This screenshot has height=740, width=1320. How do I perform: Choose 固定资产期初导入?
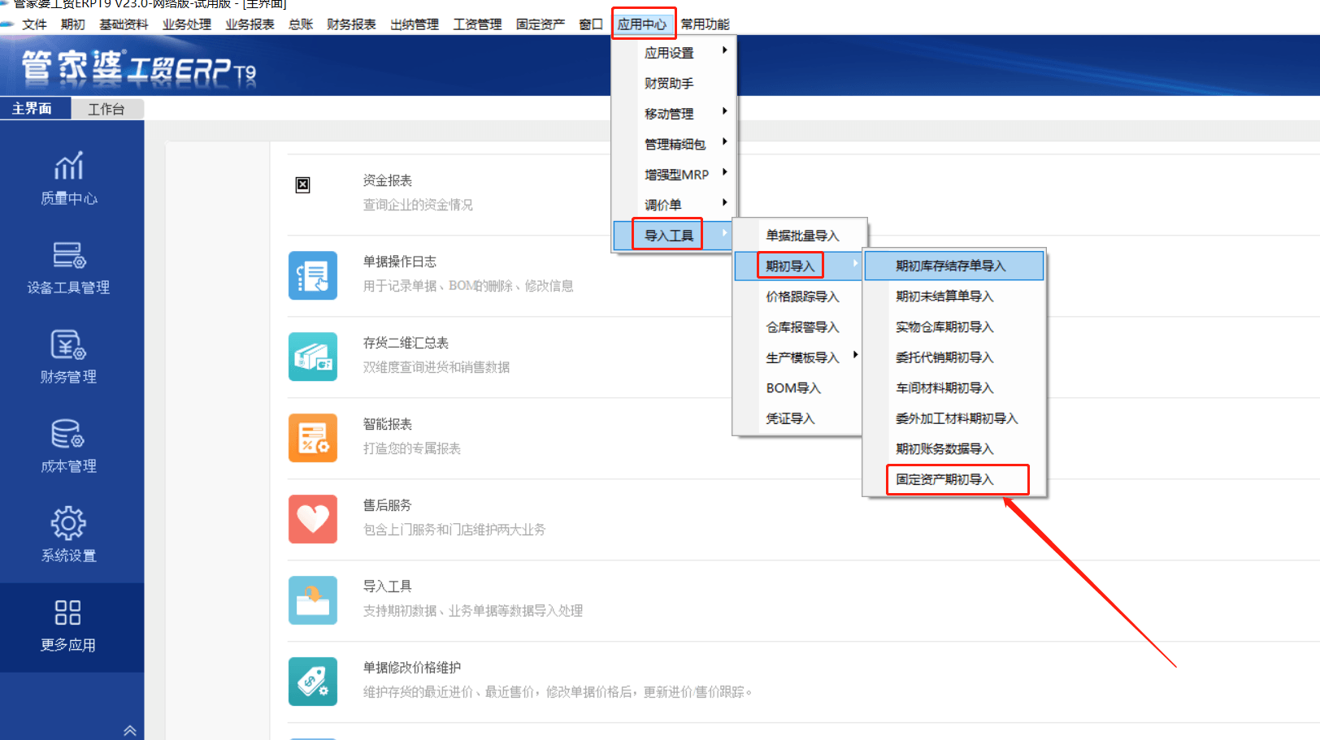click(954, 479)
